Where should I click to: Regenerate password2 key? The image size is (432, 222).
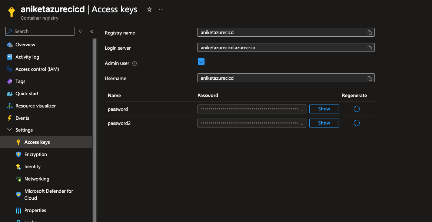pos(356,123)
